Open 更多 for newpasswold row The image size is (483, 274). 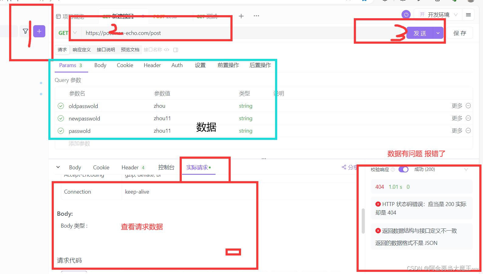click(x=457, y=118)
